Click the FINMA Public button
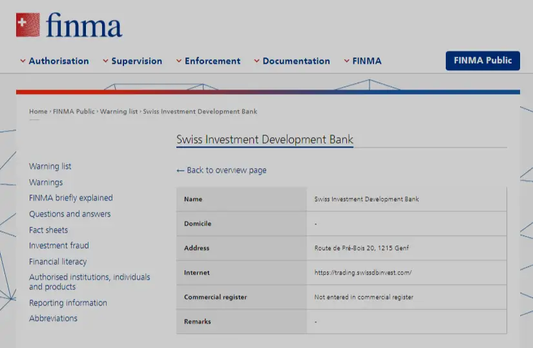The image size is (533, 348). (483, 61)
